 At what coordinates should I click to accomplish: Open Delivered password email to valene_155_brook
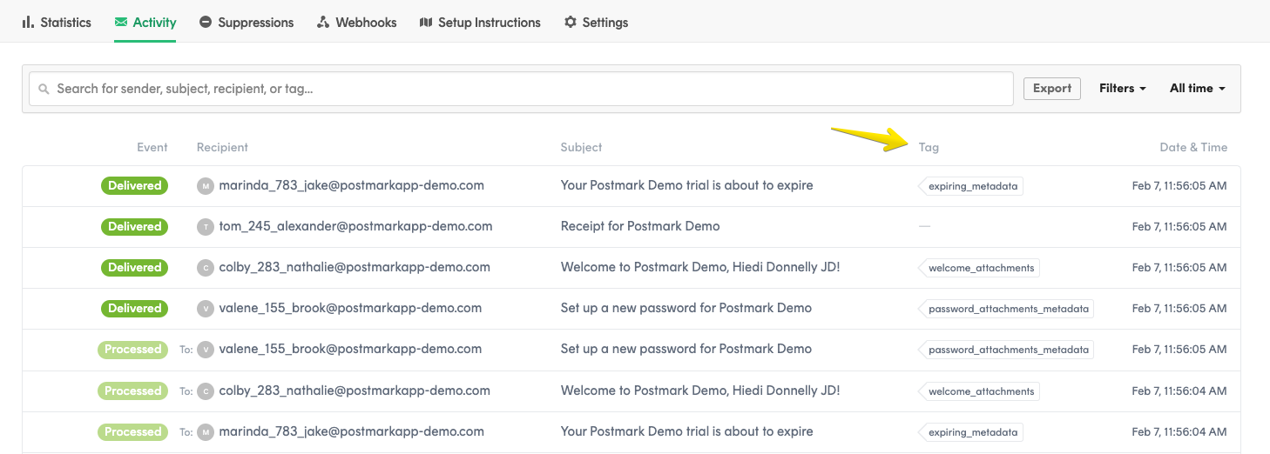pos(686,308)
